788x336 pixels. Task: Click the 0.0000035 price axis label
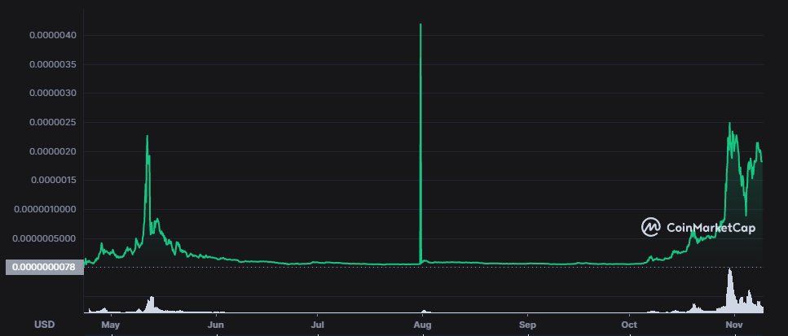click(x=53, y=65)
